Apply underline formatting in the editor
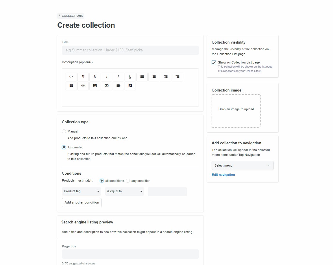 click(130, 76)
